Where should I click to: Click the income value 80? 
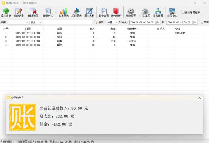coord(93,45)
